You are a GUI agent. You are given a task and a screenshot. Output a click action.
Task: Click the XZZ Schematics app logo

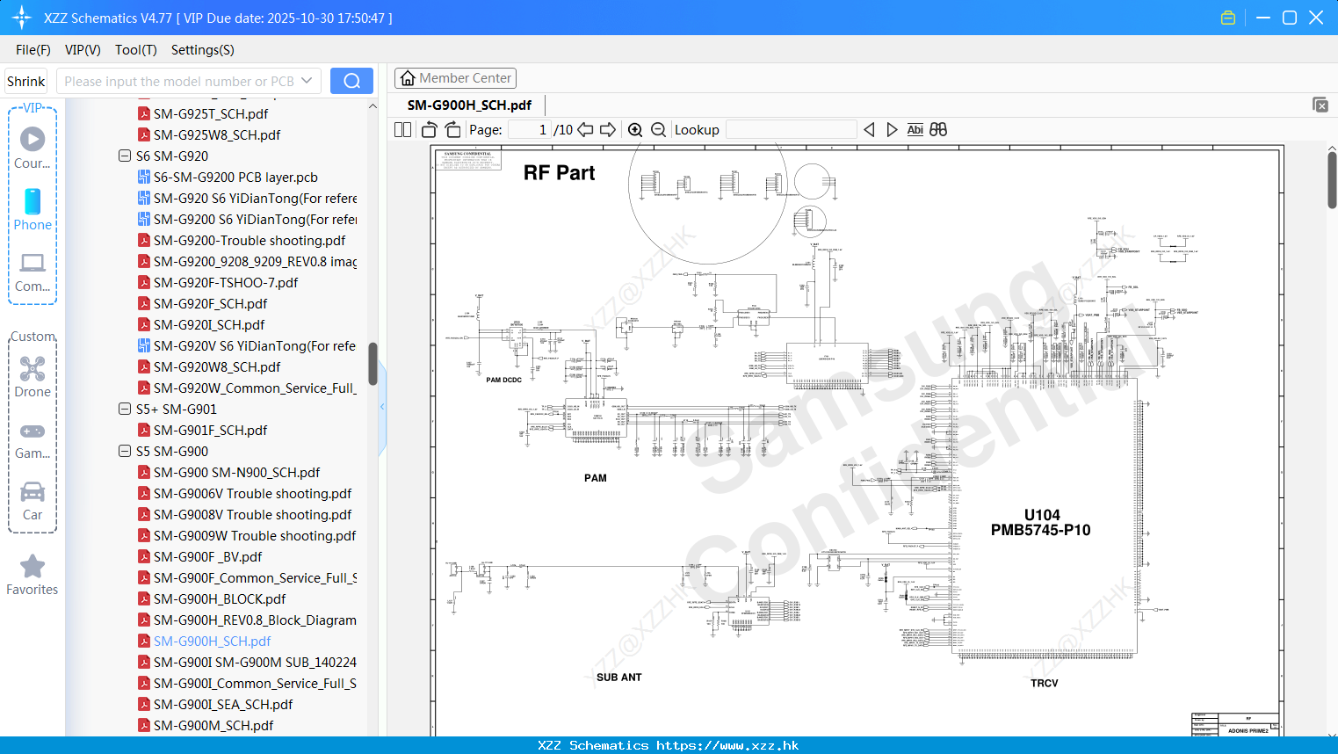click(x=21, y=18)
